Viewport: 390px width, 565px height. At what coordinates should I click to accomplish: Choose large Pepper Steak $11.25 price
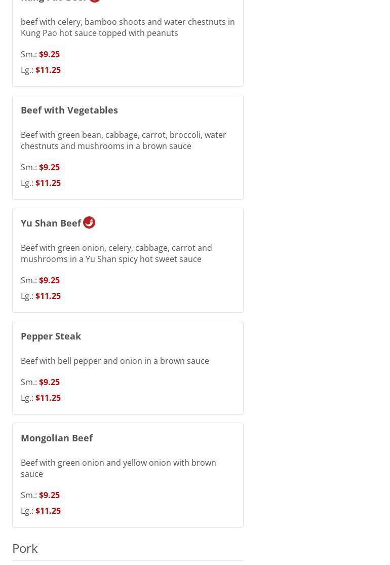tap(48, 398)
